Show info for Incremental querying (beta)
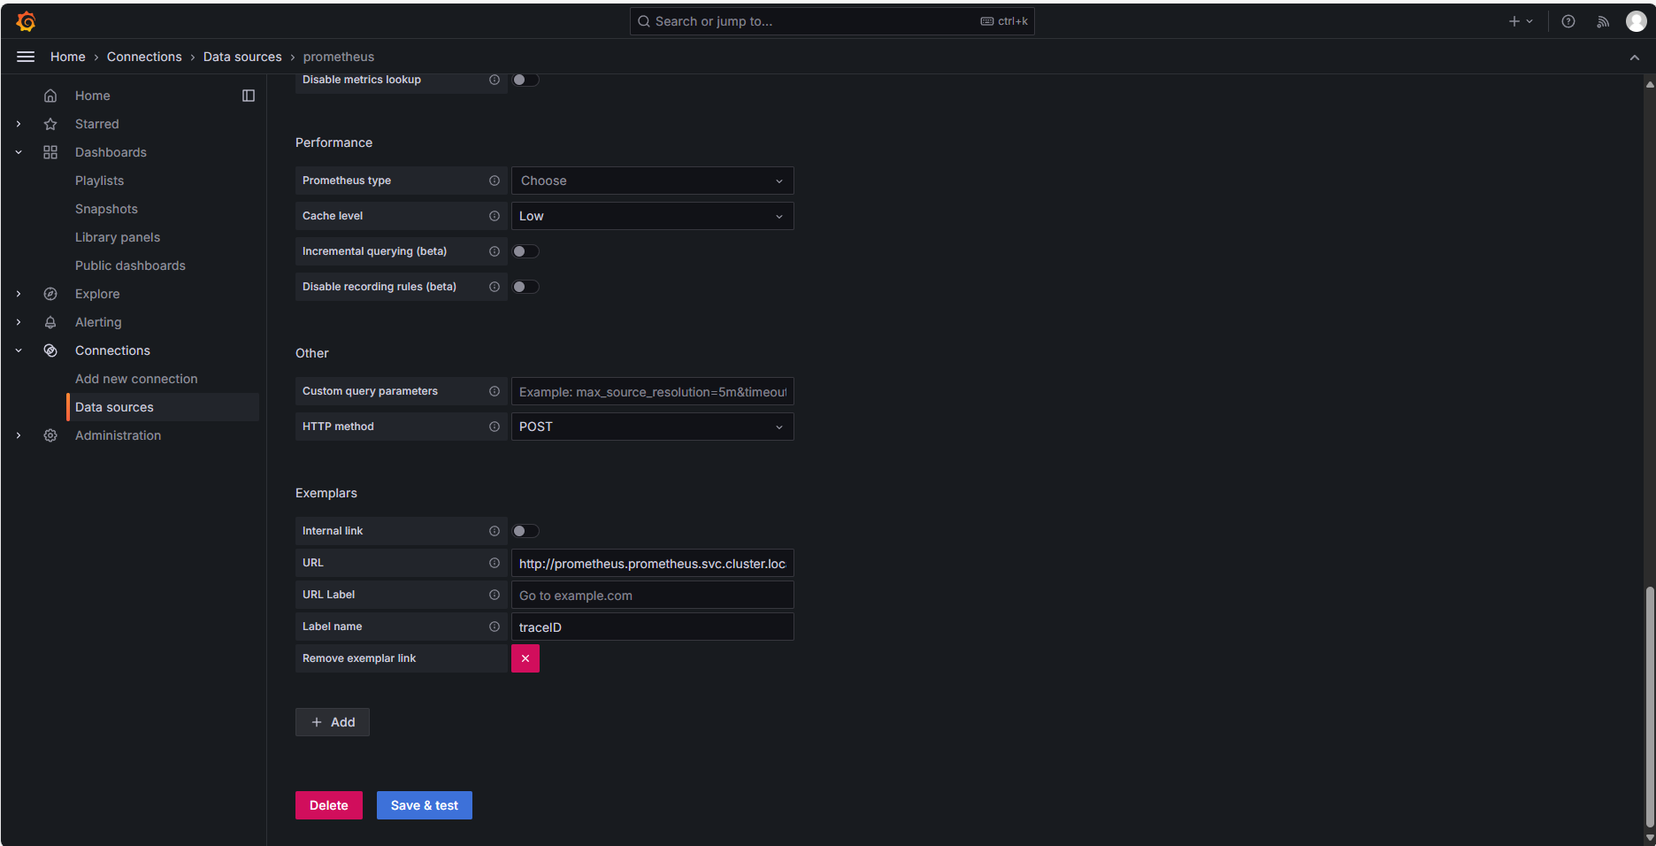Viewport: 1656px width, 846px height. pyautogui.click(x=494, y=251)
